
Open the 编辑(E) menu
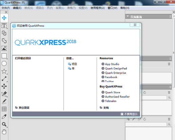(17, 8)
